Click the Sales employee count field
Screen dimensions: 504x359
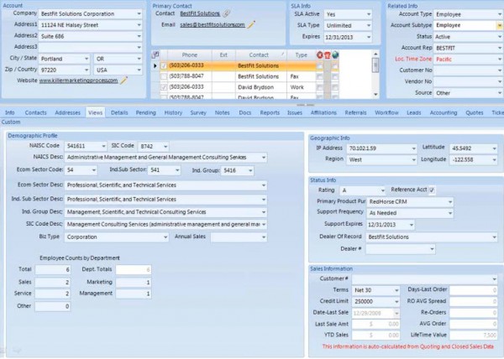coord(53,283)
